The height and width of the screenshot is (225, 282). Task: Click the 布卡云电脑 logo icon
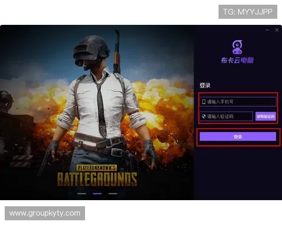pyautogui.click(x=237, y=47)
